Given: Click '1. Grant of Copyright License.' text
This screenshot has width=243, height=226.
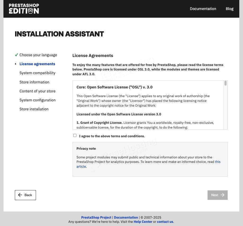Looking at the screenshot, I should point(100,123).
